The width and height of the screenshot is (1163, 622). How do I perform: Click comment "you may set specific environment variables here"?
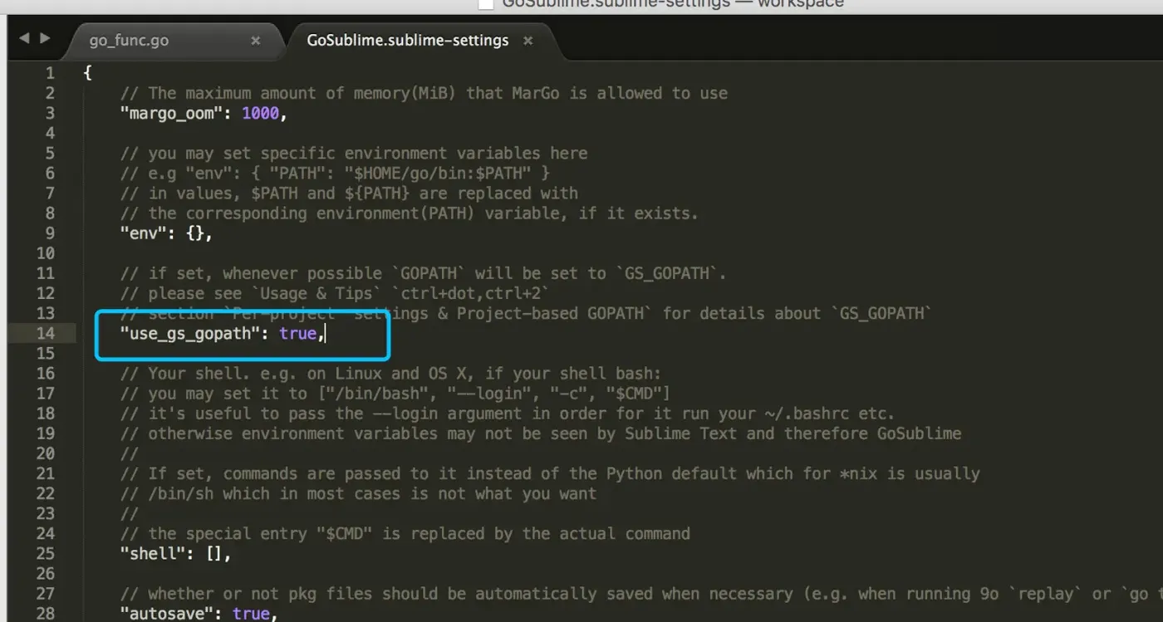[x=354, y=153]
